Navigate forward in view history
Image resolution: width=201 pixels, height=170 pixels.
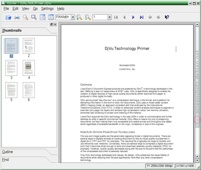pos(158,17)
